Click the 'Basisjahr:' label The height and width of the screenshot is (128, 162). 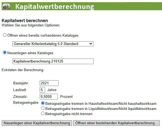(x=21, y=83)
